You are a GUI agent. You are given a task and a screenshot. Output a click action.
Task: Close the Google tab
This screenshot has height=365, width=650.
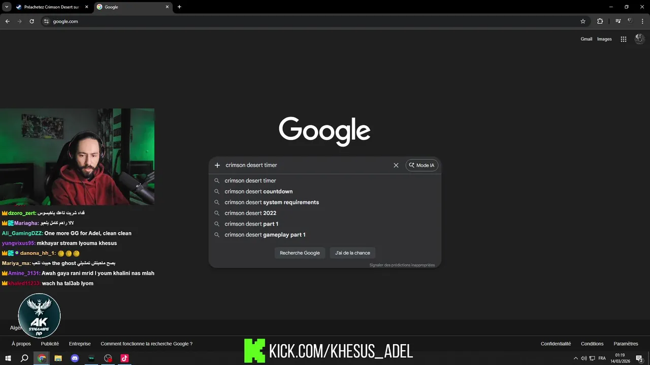168,7
